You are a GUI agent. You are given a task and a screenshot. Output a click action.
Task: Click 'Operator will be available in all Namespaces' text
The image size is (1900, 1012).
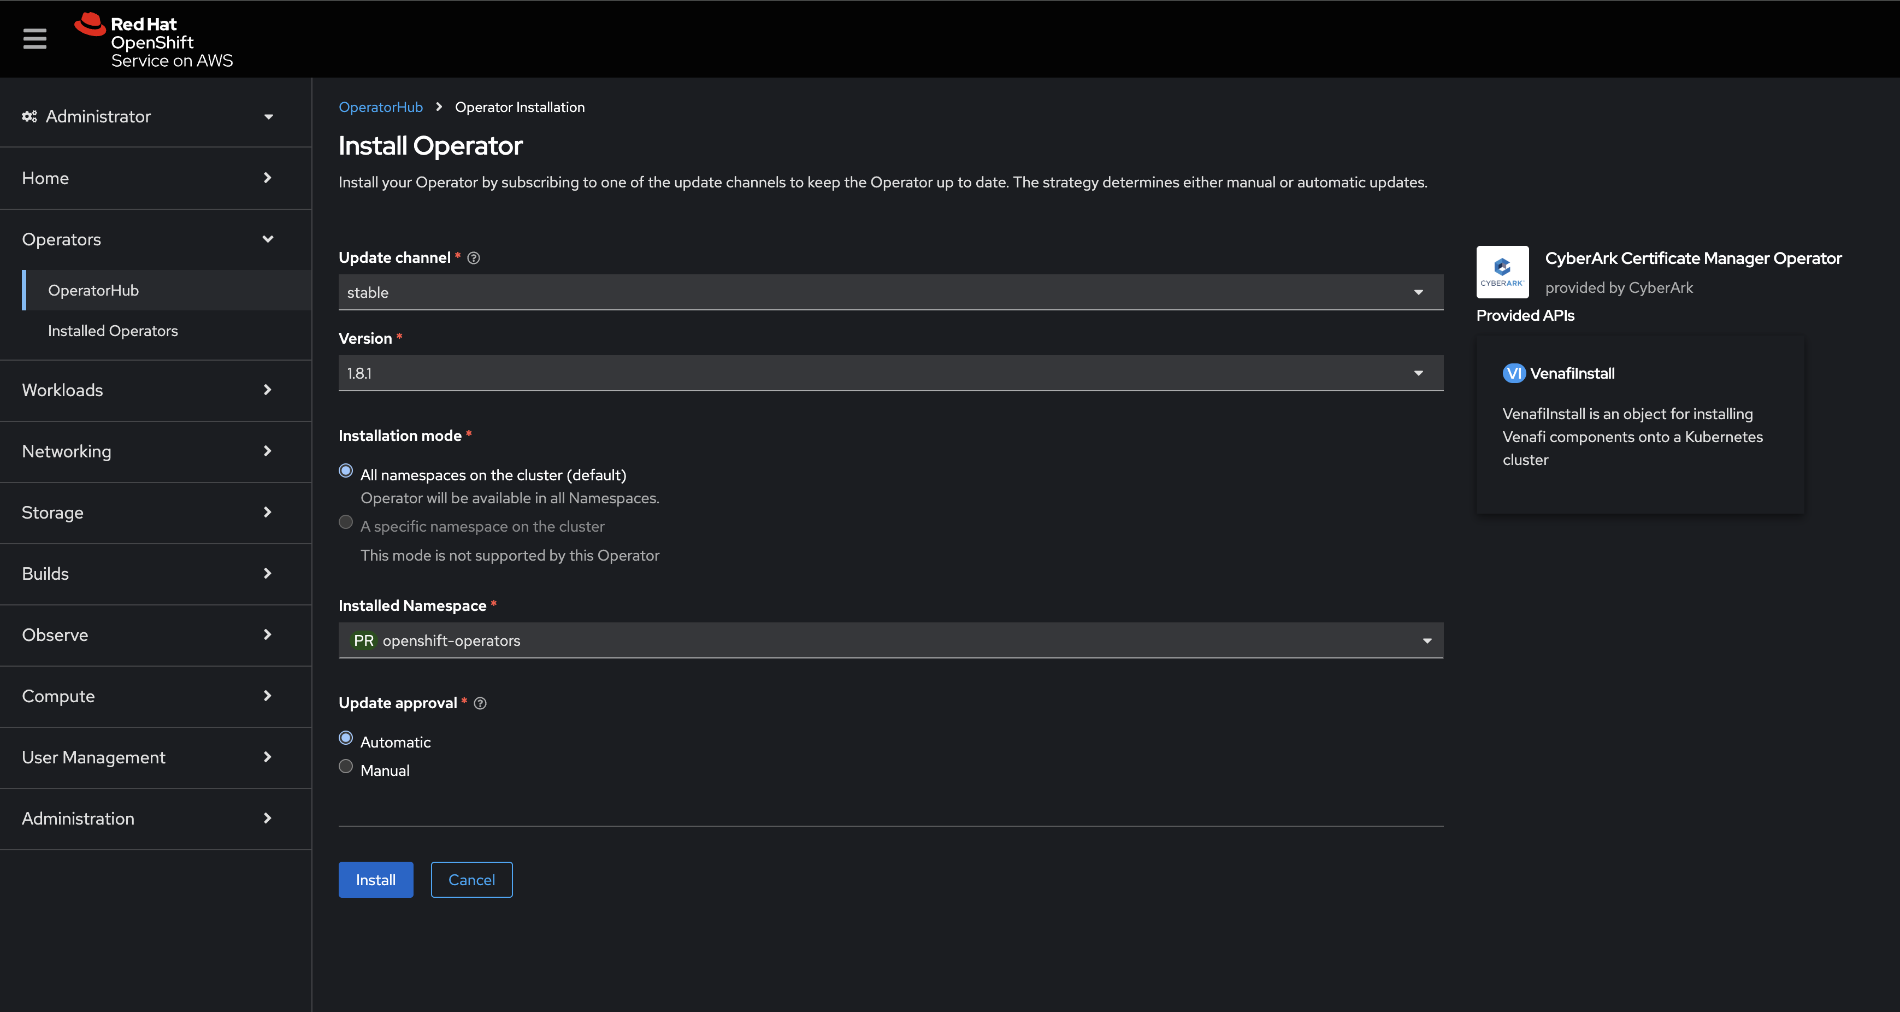coord(510,498)
